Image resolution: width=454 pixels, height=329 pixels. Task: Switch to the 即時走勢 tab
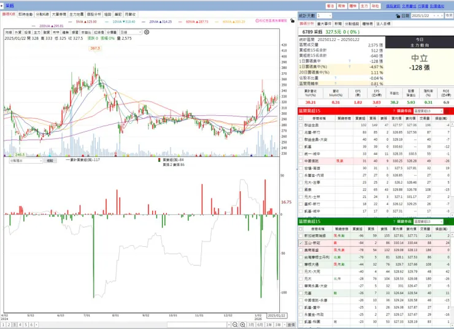pyautogui.click(x=26, y=14)
